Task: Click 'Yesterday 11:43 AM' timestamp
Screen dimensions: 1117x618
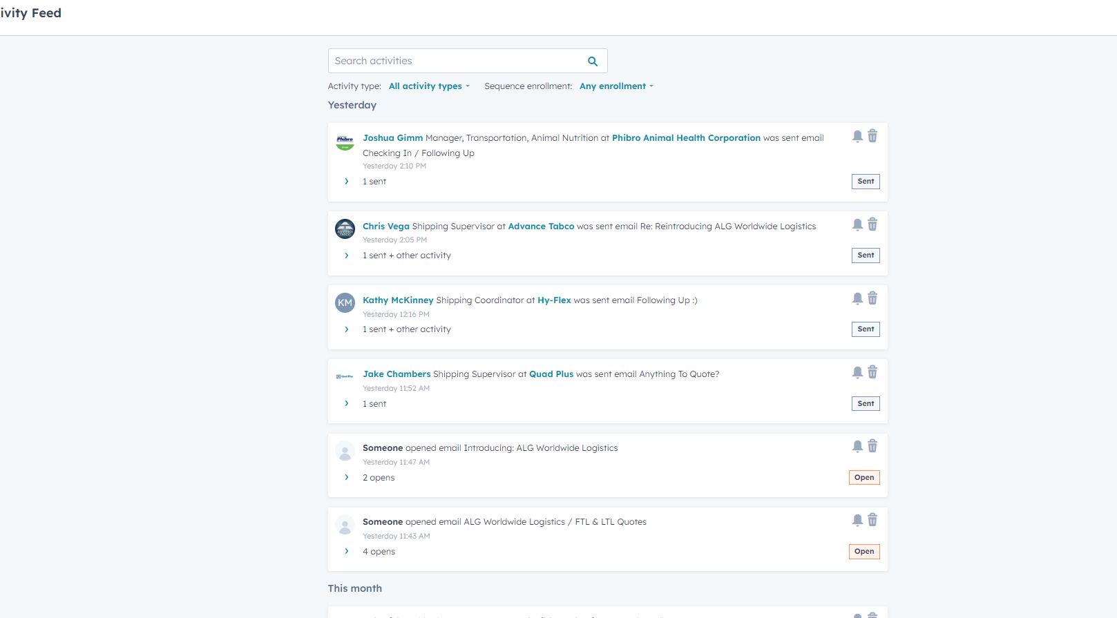Action: coord(396,537)
